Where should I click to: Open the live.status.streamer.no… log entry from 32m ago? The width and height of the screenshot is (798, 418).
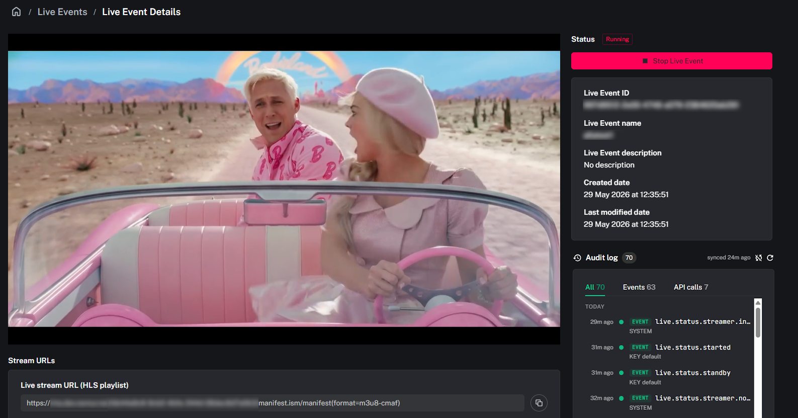669,402
